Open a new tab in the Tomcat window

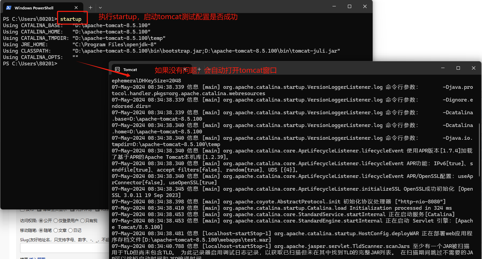click(x=199, y=69)
